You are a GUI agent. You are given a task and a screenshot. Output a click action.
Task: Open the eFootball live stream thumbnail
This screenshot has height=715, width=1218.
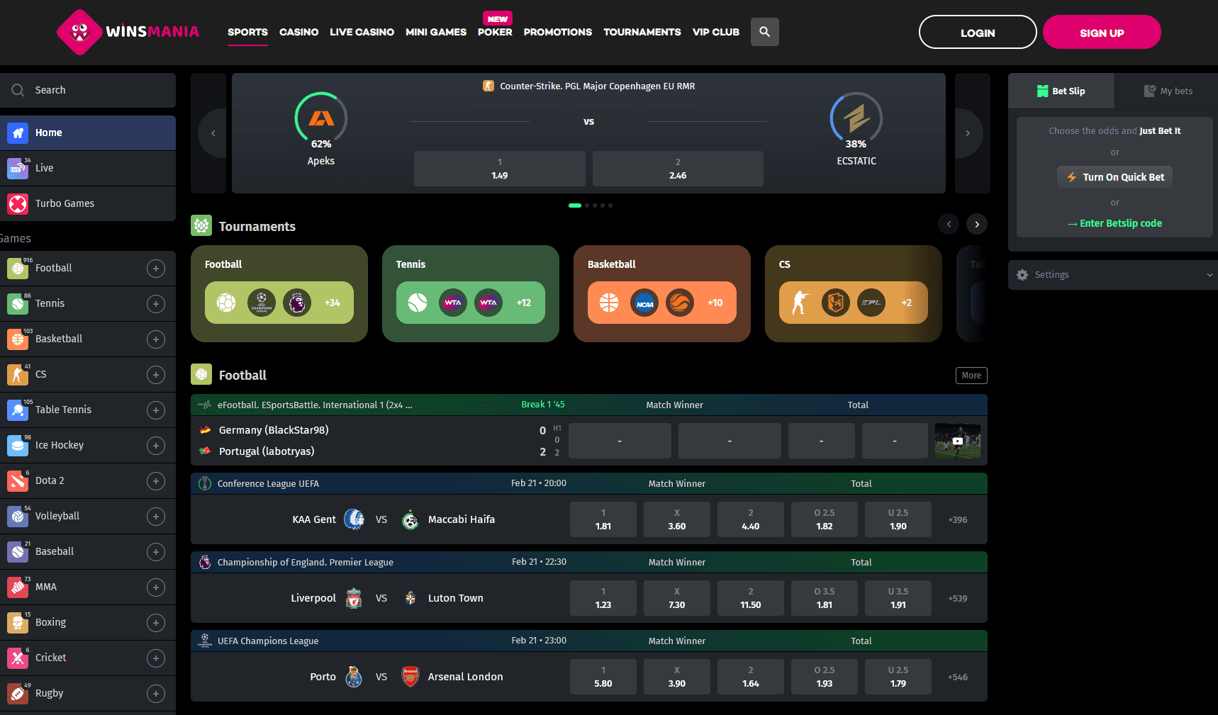click(957, 441)
